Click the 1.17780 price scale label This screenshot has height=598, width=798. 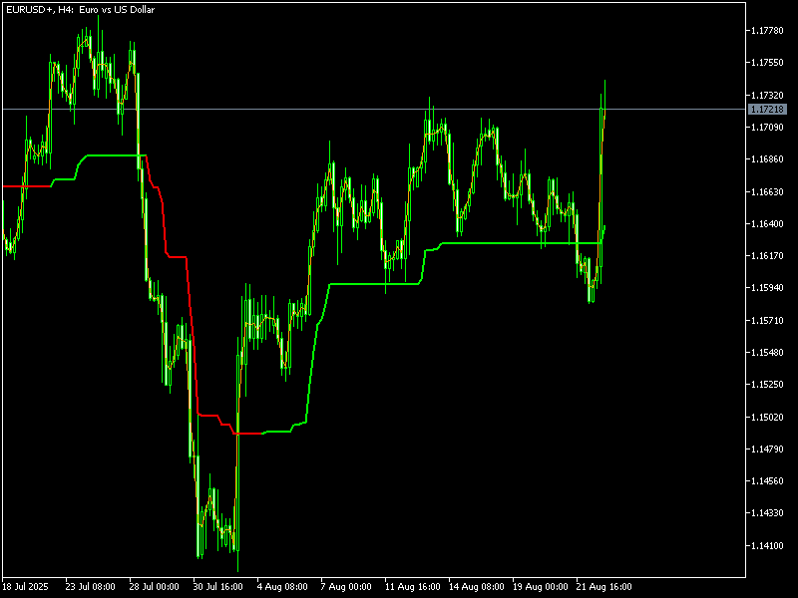click(767, 31)
